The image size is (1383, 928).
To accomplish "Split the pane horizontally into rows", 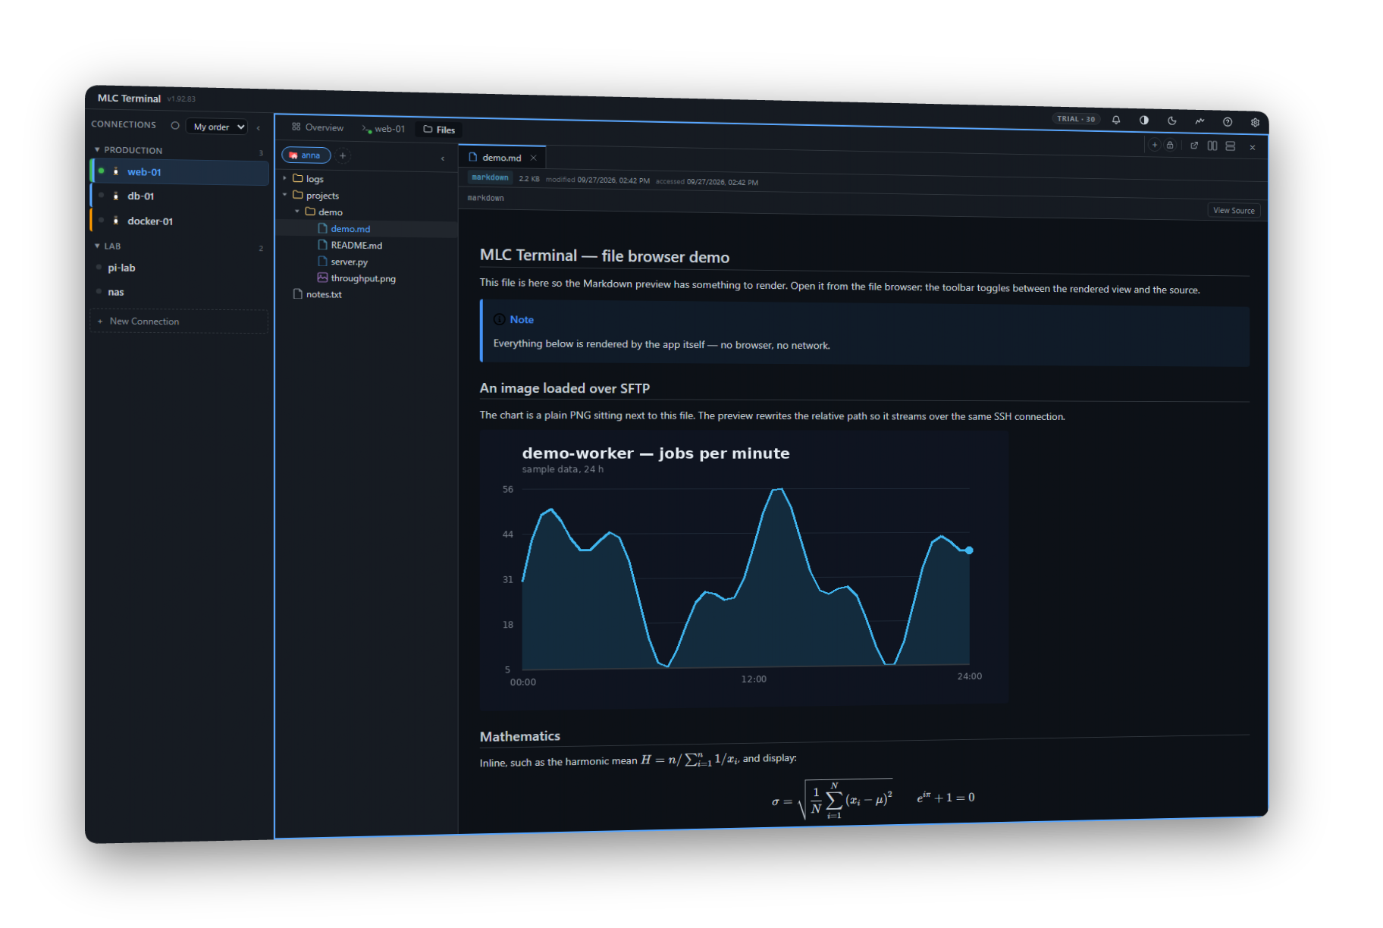I will click(x=1231, y=146).
